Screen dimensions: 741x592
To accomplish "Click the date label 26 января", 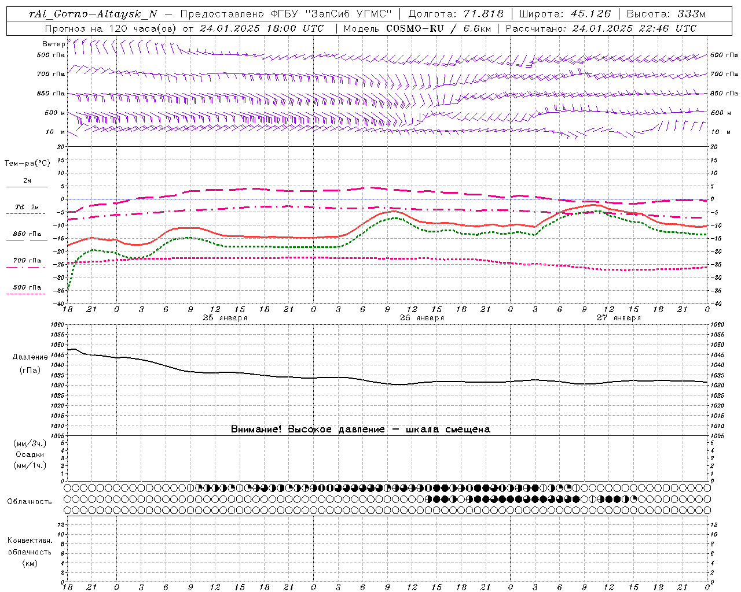I will coord(422,318).
